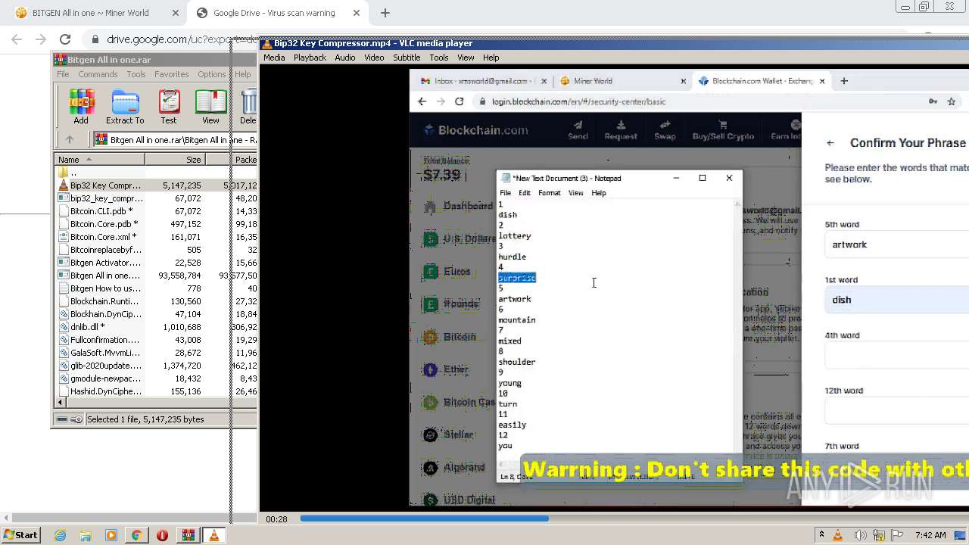Open VLC Tools menu

tap(439, 58)
